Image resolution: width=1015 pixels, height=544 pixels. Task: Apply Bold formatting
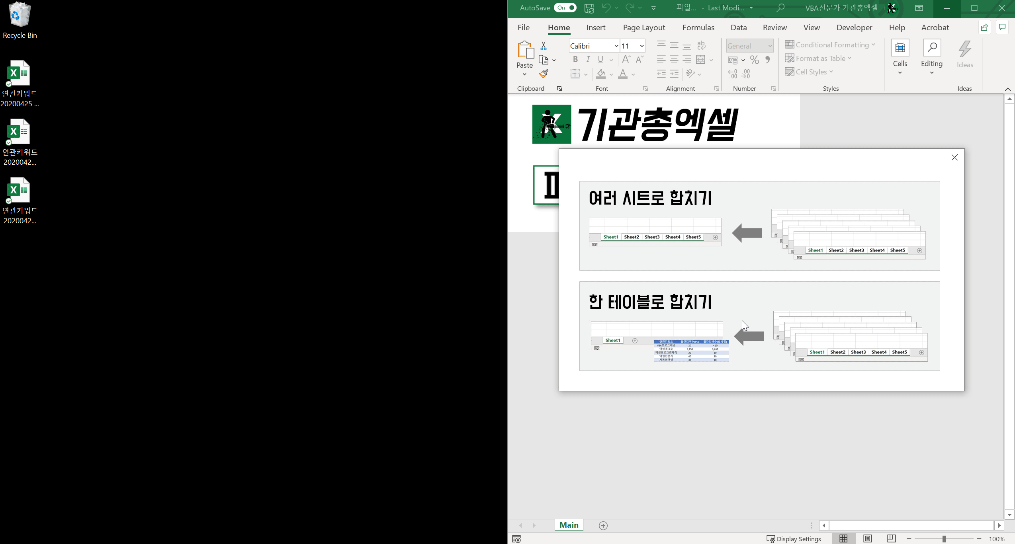pyautogui.click(x=575, y=60)
